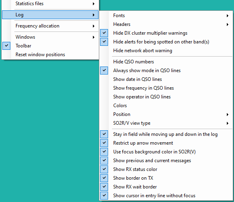
Task: Uncheck Hide DX cluster multiplier warnings
Action: 166,33
